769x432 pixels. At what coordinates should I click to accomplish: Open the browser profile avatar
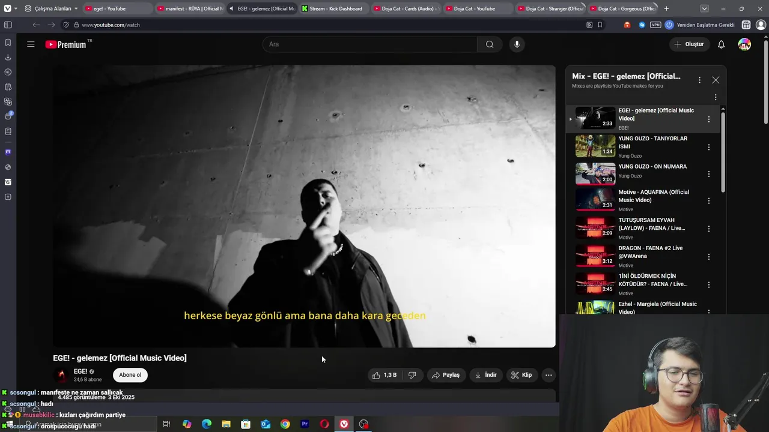[x=761, y=25]
